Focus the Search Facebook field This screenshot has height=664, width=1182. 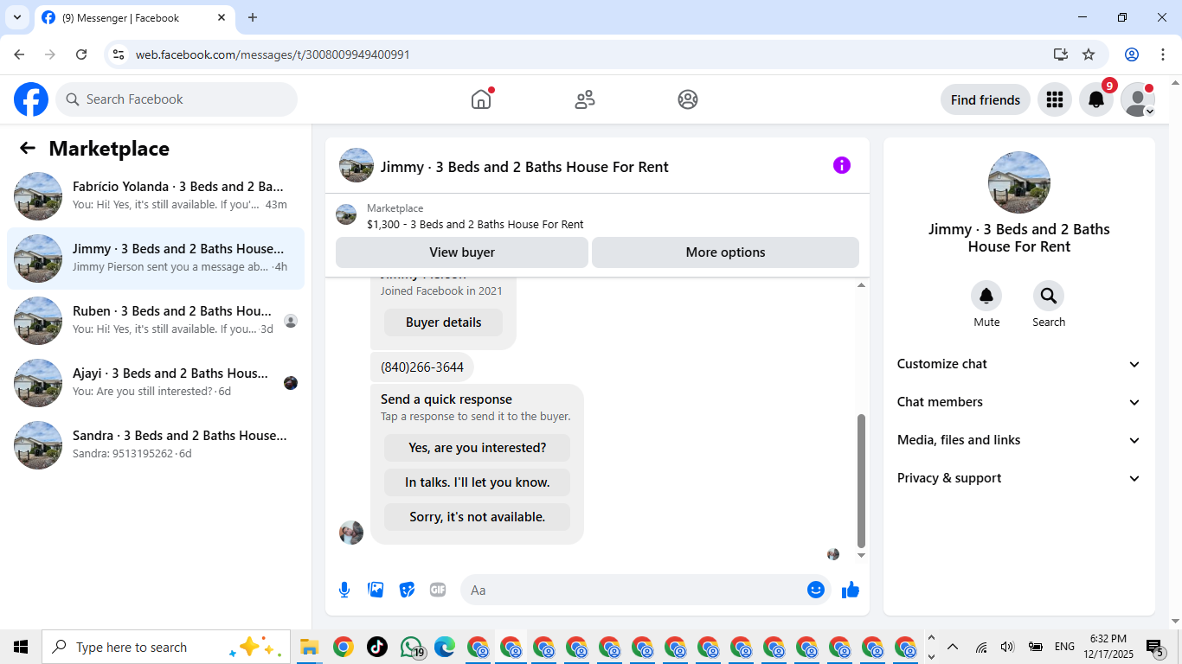click(x=177, y=99)
